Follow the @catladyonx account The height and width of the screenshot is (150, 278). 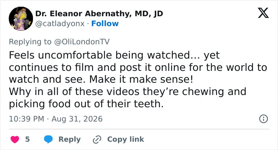[x=105, y=23]
